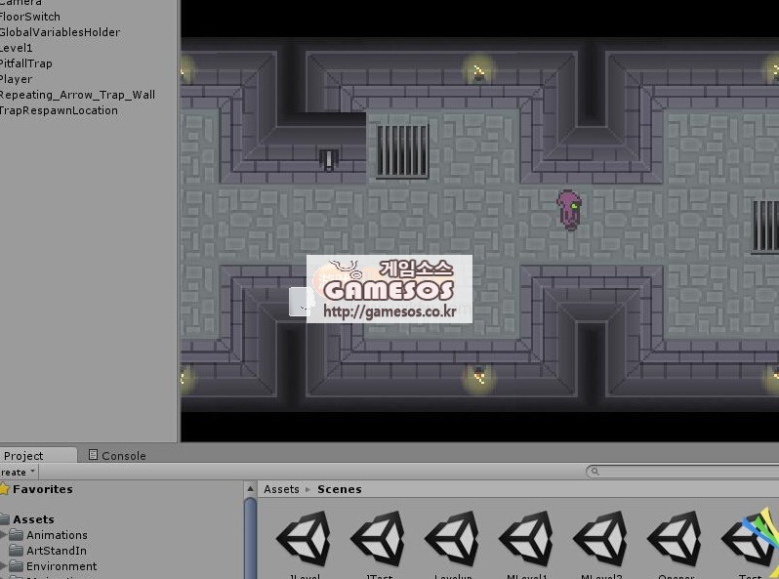Select the Opener scene Unity icon
The height and width of the screenshot is (579, 779).
[x=676, y=538]
